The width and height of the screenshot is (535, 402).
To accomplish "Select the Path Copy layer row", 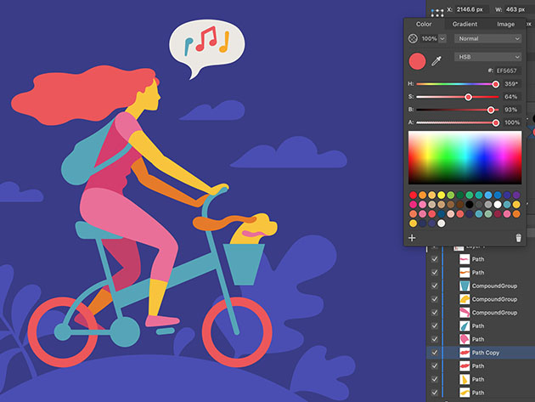I will 481,353.
